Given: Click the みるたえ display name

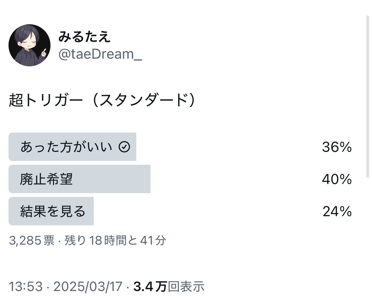Looking at the screenshot, I should coord(84,37).
